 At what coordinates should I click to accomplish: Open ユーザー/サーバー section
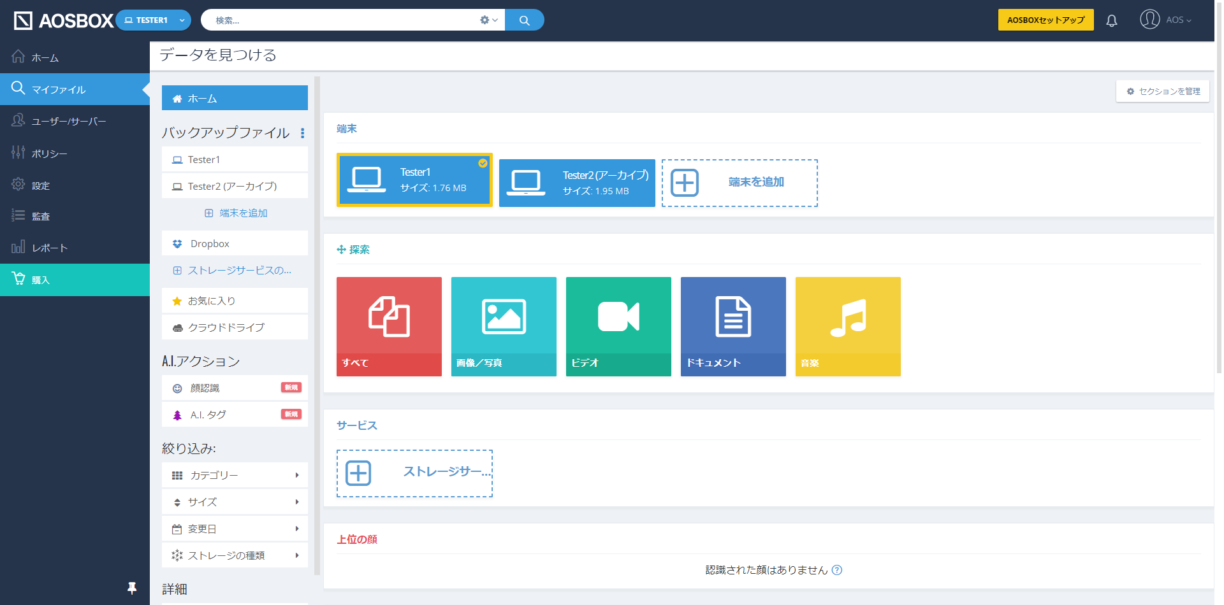coord(75,121)
